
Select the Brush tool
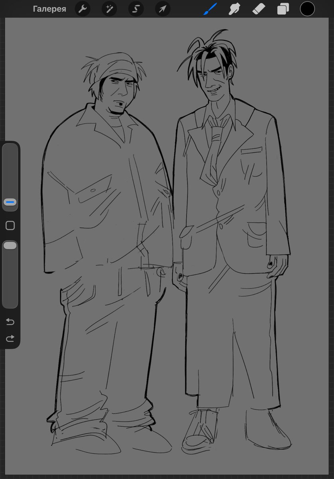(210, 9)
